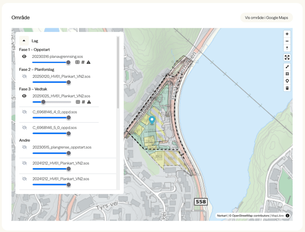Image resolution: width=305 pixels, height=232 pixels.
Task: Click warning triangle on Fase 3 layer
Action: click(x=89, y=102)
